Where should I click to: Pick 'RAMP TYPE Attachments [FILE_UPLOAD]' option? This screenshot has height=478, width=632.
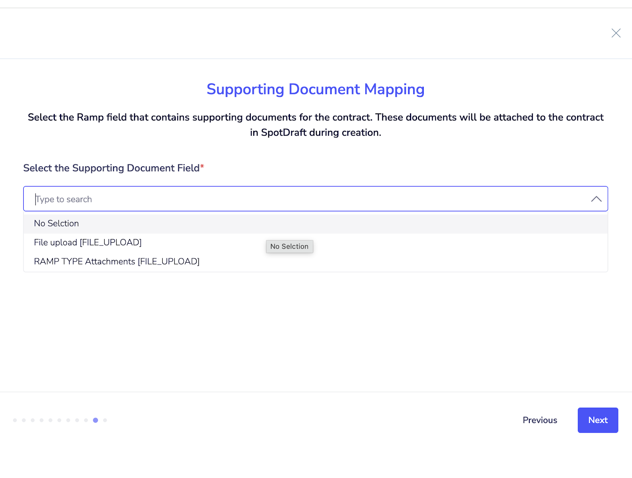[117, 262]
